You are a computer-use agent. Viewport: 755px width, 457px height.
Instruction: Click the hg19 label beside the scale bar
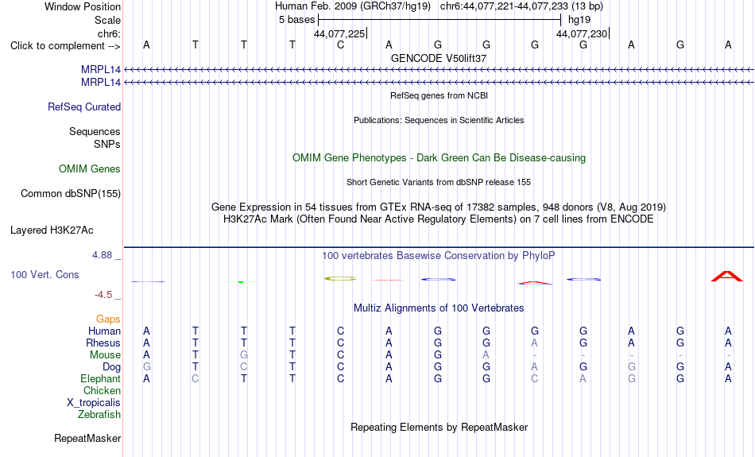click(579, 20)
